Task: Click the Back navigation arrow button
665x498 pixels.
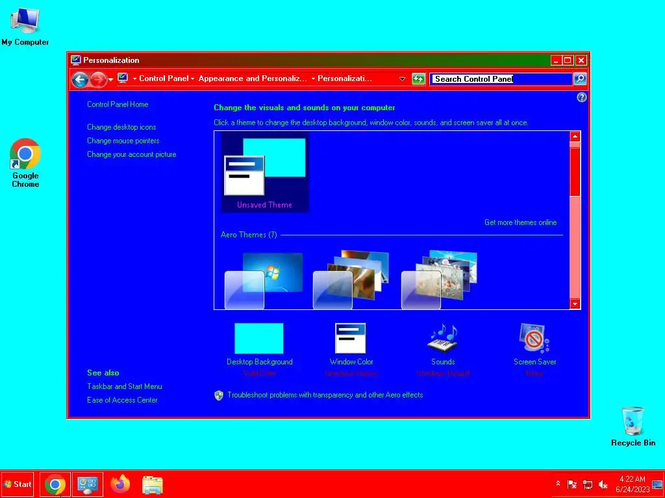Action: [x=80, y=79]
